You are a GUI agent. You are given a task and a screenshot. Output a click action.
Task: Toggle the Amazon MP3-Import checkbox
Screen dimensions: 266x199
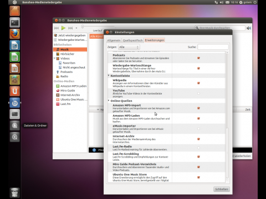(x=198, y=108)
